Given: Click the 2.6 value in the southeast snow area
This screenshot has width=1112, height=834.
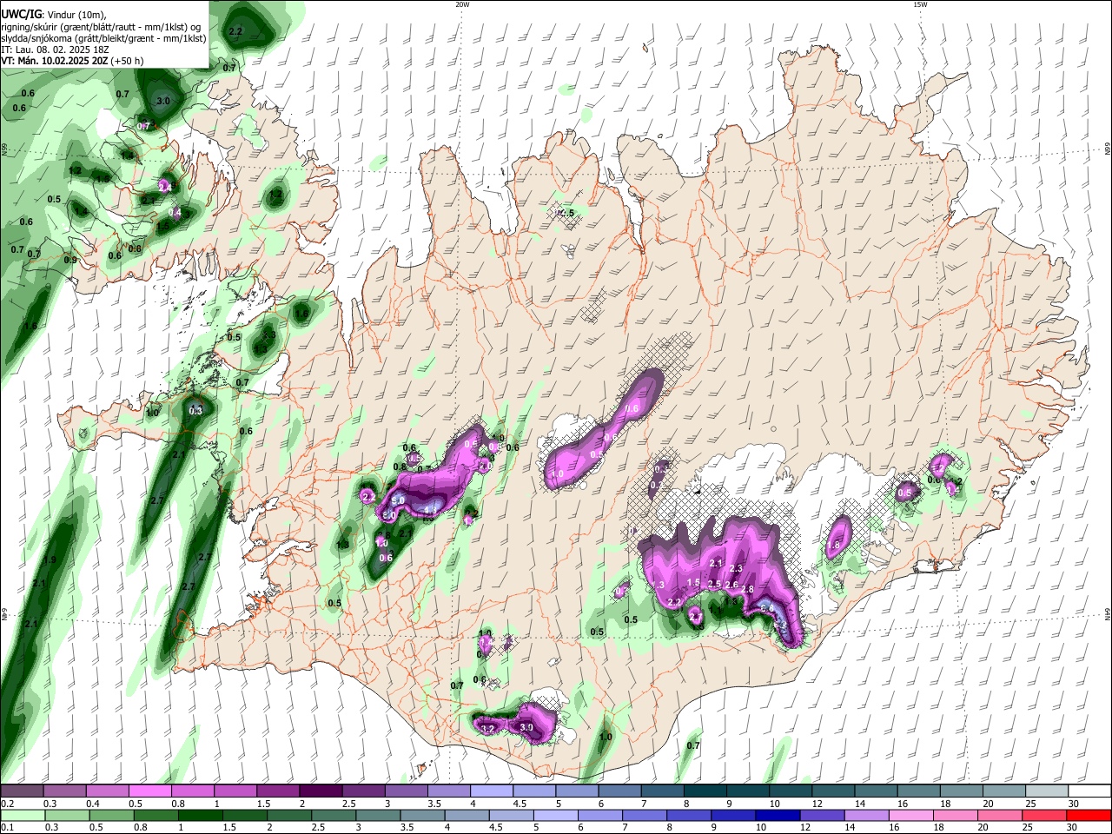Looking at the screenshot, I should [x=731, y=585].
